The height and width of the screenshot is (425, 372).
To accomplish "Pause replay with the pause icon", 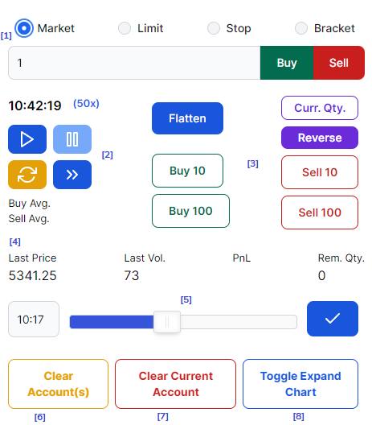I will pos(72,139).
